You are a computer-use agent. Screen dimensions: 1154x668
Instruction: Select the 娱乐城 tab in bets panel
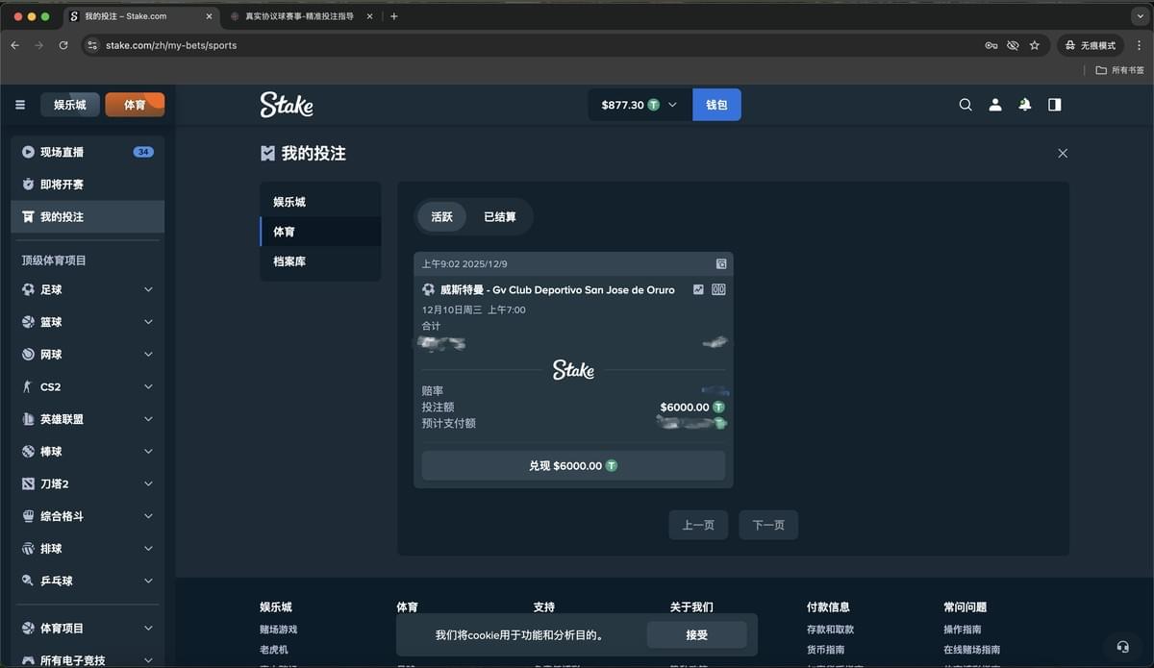(x=289, y=202)
